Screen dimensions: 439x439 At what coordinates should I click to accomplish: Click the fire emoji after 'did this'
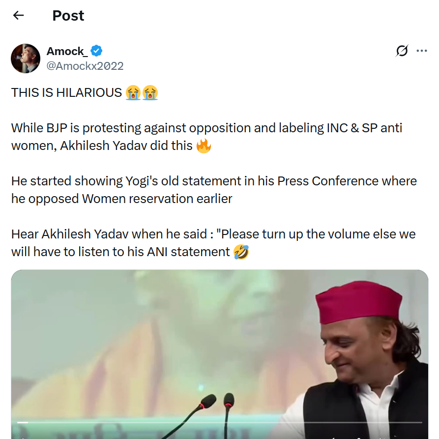(204, 146)
